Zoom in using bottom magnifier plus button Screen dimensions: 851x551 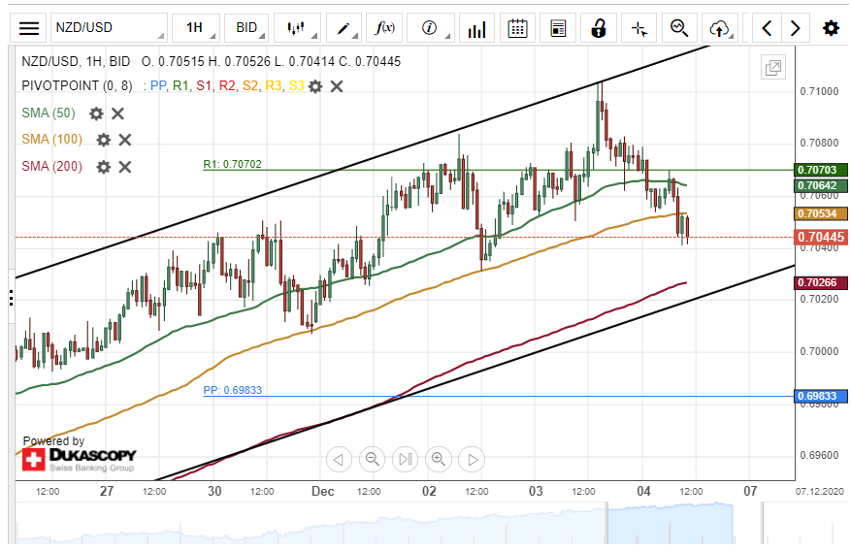pyautogui.click(x=439, y=459)
